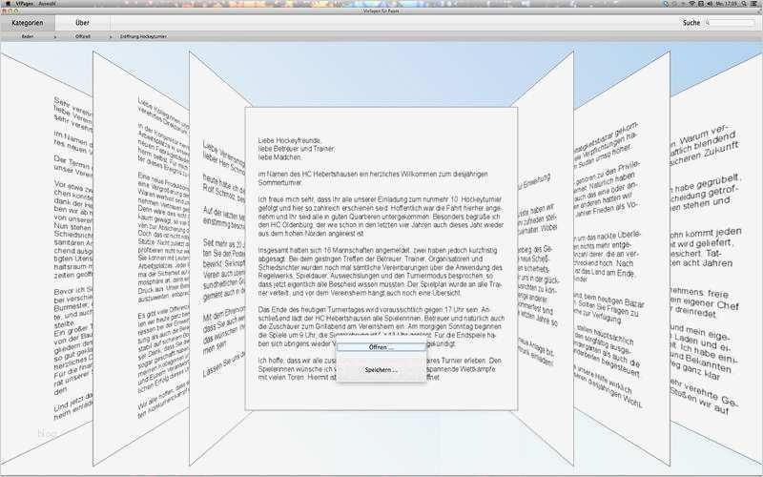
Task: Choose Speichern... in the popup menu
Action: (381, 370)
